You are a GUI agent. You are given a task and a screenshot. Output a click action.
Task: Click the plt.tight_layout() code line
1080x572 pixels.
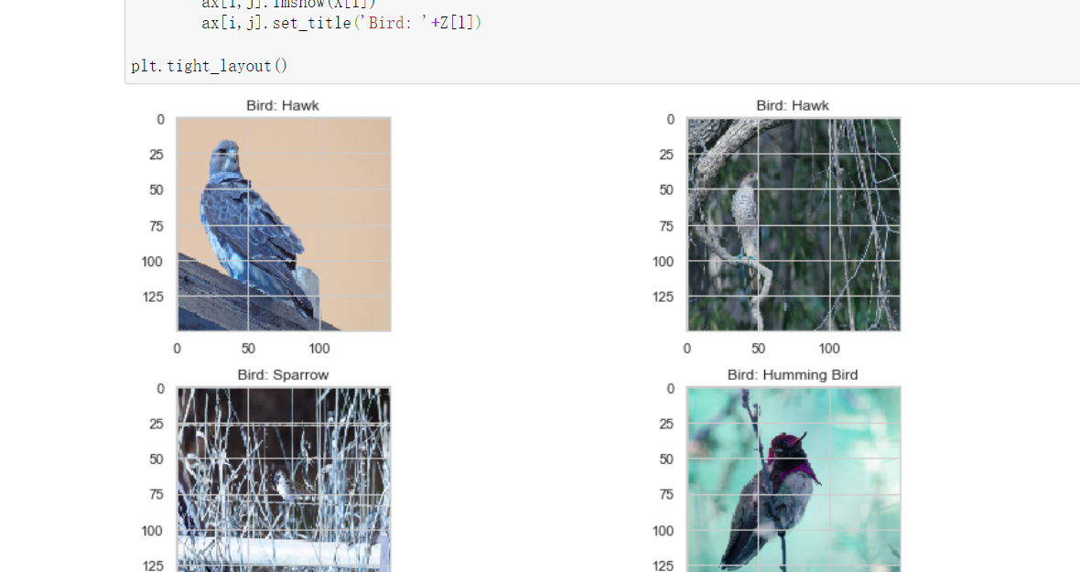tap(210, 66)
